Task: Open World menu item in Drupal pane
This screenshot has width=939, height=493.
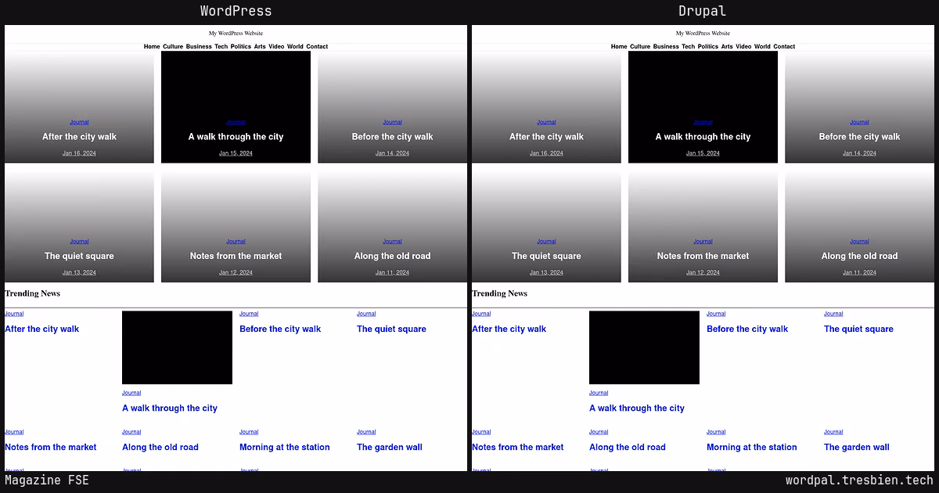Action: click(762, 47)
